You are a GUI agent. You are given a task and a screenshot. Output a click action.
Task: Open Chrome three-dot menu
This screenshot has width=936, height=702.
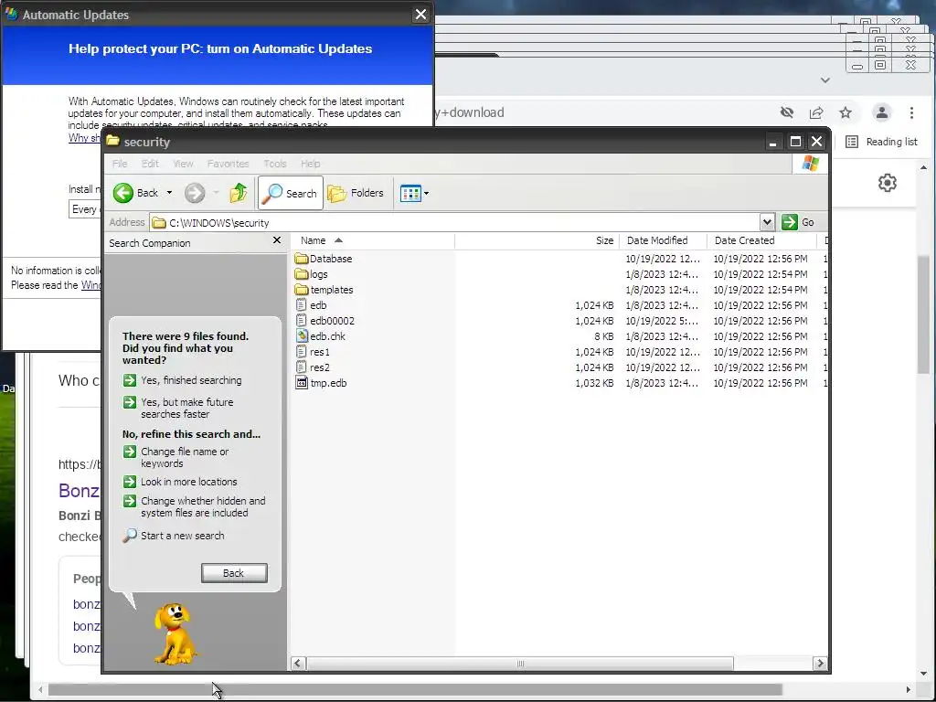[911, 112]
